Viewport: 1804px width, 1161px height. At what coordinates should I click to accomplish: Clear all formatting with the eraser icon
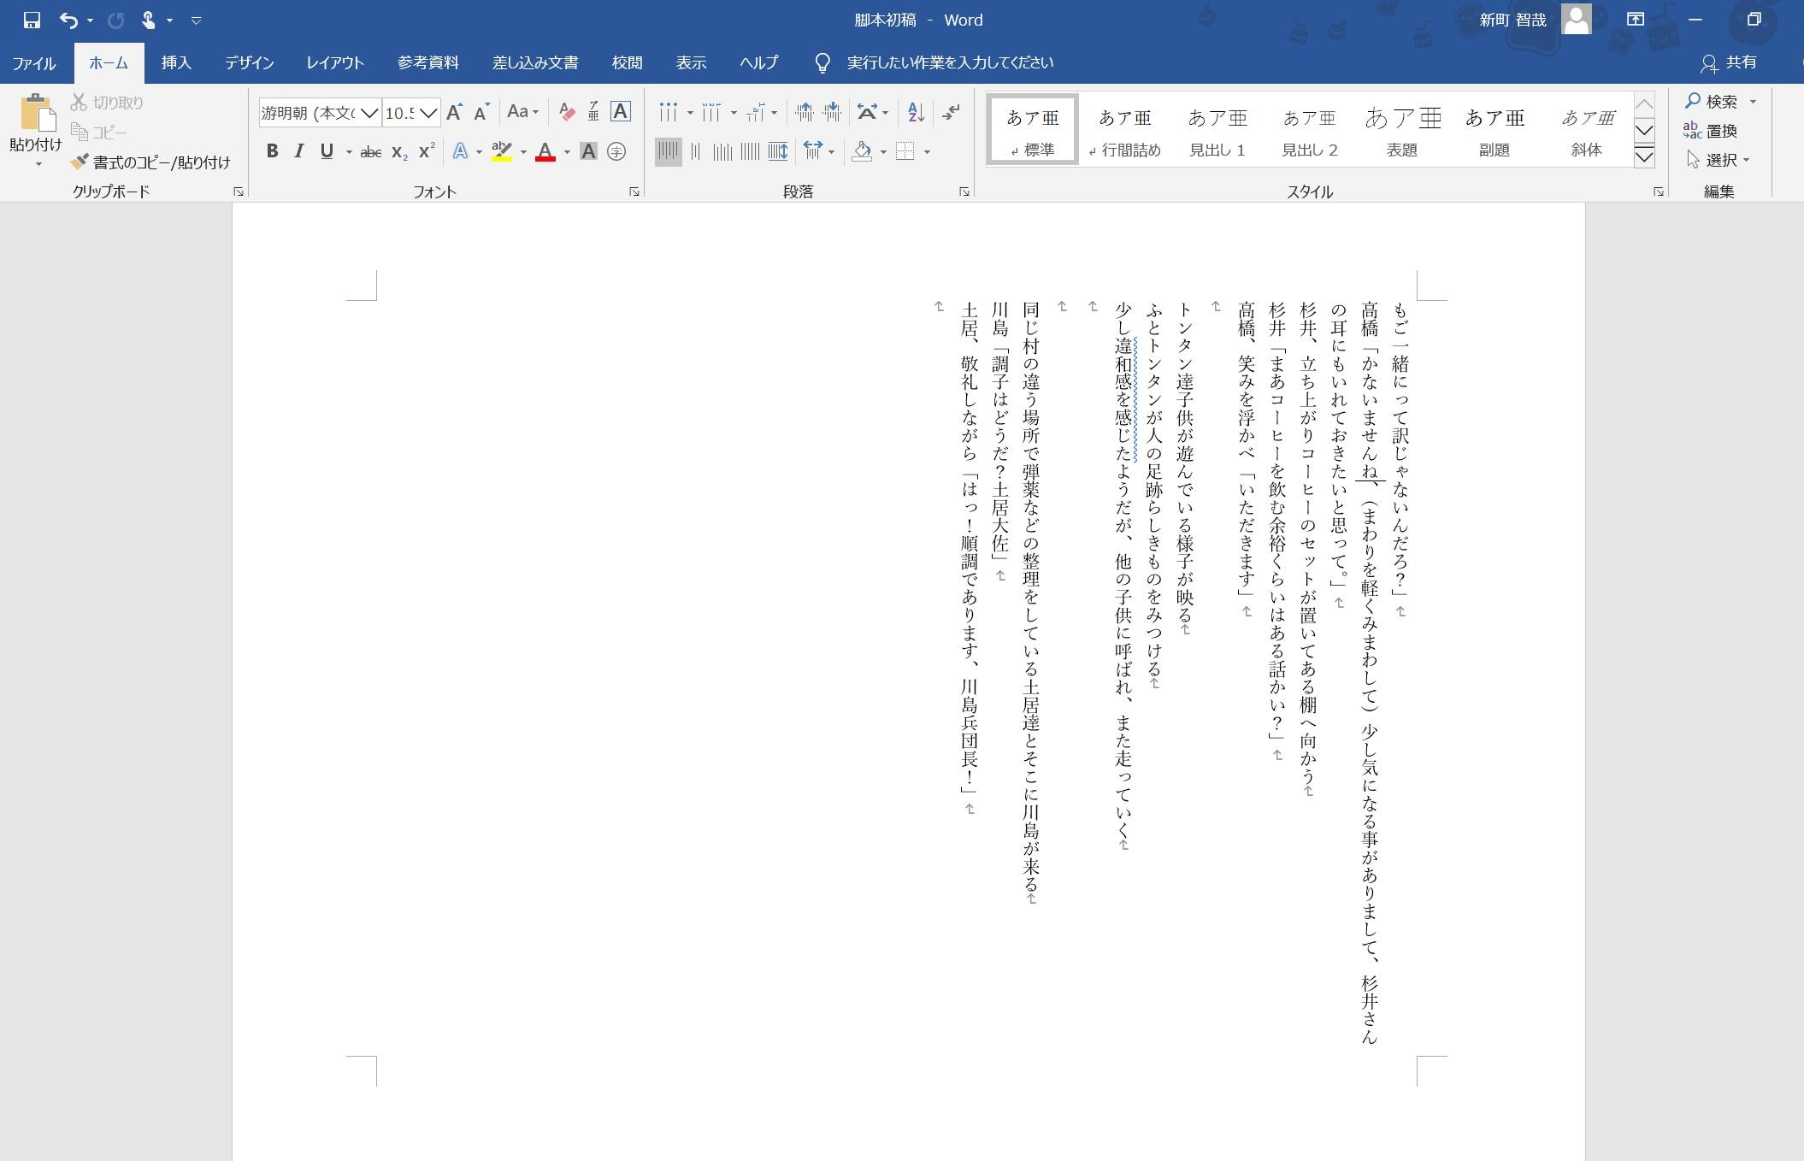click(566, 112)
